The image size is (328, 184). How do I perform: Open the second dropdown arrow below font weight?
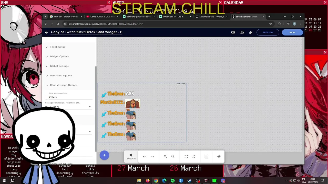pyautogui.click(x=90, y=132)
